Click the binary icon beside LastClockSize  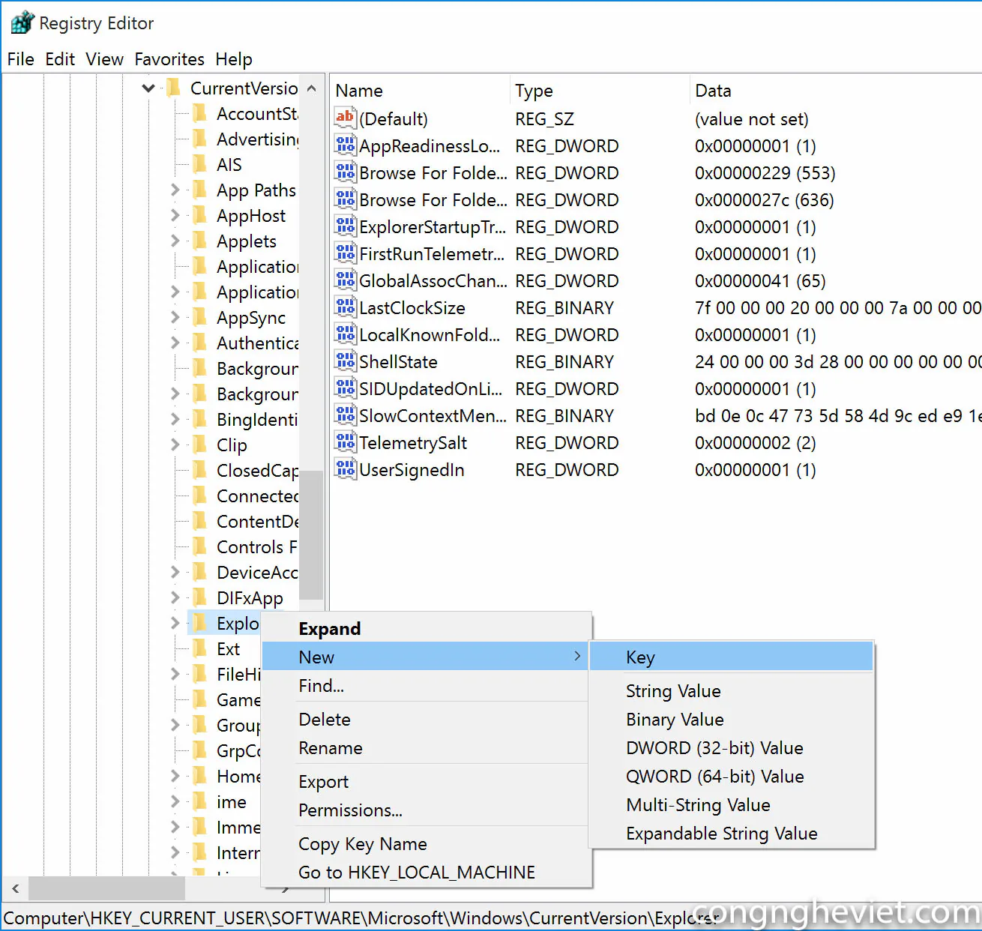(x=345, y=307)
